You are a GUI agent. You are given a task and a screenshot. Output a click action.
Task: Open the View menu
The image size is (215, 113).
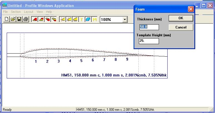40,12
